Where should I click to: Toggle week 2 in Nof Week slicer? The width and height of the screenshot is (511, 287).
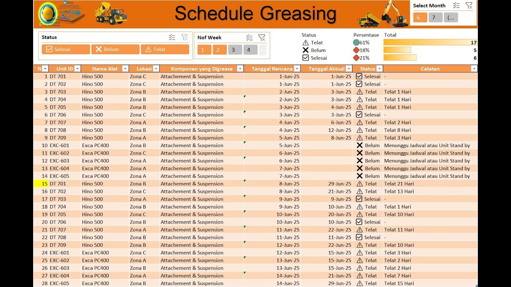(220, 50)
